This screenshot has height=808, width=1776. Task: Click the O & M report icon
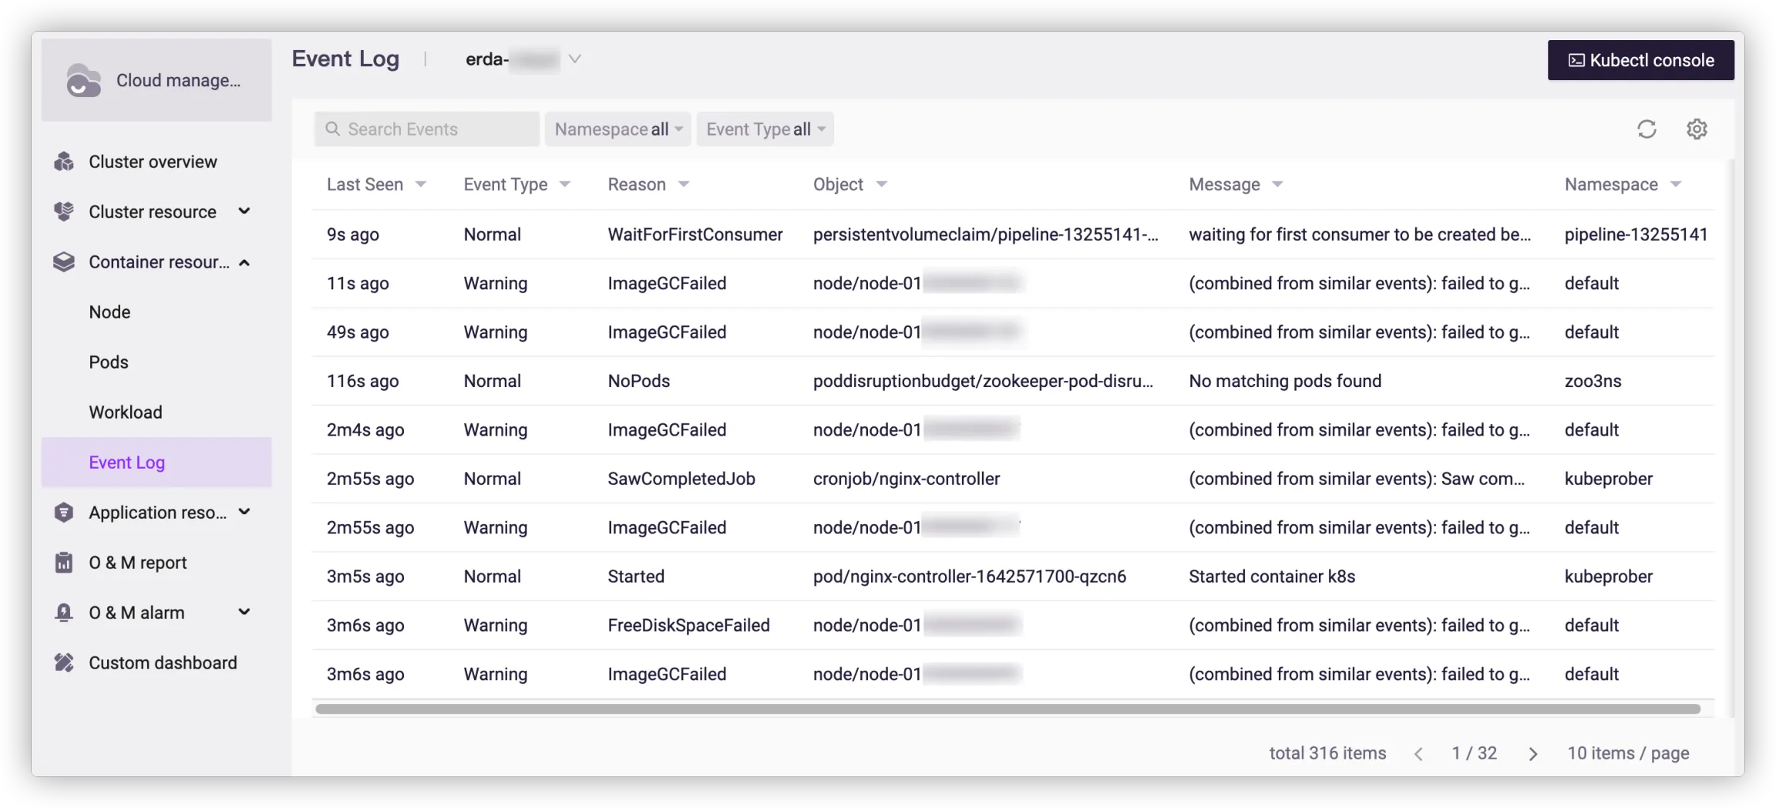(x=64, y=563)
